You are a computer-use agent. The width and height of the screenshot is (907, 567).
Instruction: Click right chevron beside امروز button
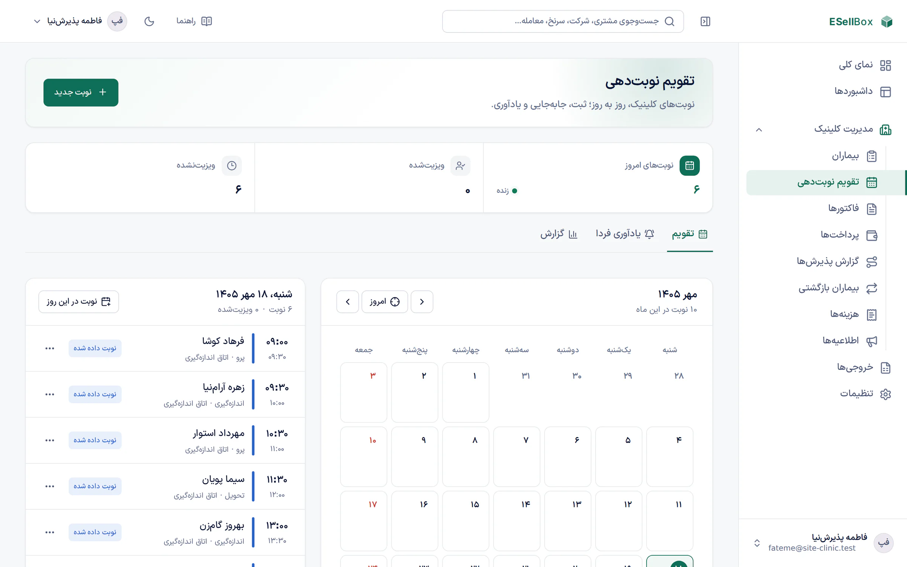pyautogui.click(x=422, y=302)
